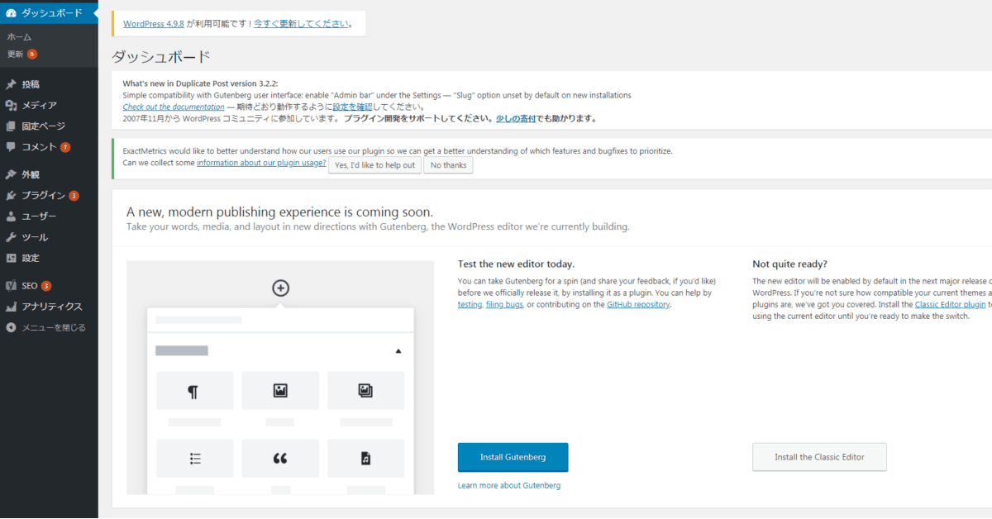Click the plus inserter icon in Gutenberg preview
Image resolution: width=992 pixels, height=519 pixels.
(x=280, y=288)
